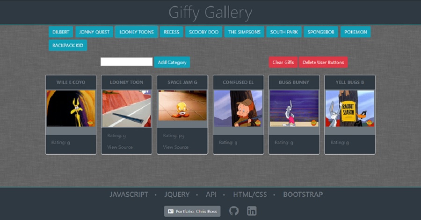Play the Bugs Bunny boxing ring gif thumbnail

coord(294,109)
